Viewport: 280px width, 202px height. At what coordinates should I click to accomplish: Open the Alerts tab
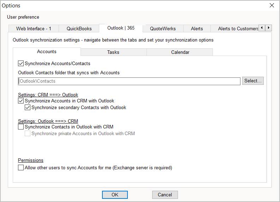click(x=197, y=29)
